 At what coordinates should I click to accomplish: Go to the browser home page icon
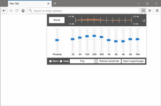pos(23,10)
